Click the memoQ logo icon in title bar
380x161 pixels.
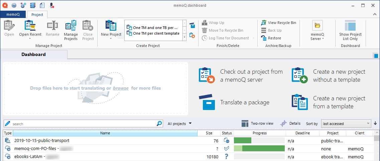[x=5, y=5]
